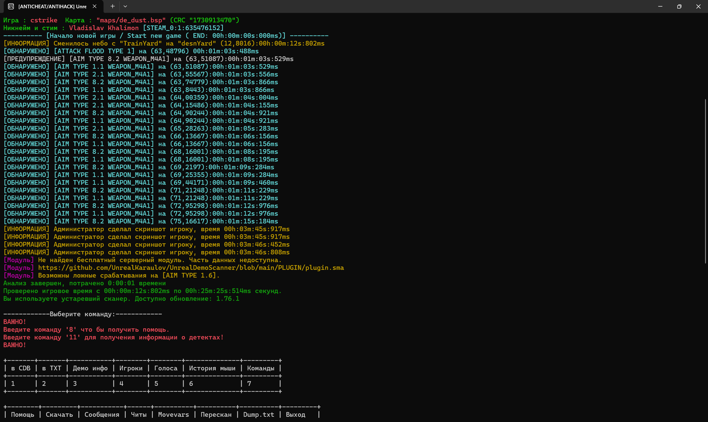708x422 pixels.
Task: Click the ATTACK FLOOD TYPE 1 line
Action: click(131, 51)
